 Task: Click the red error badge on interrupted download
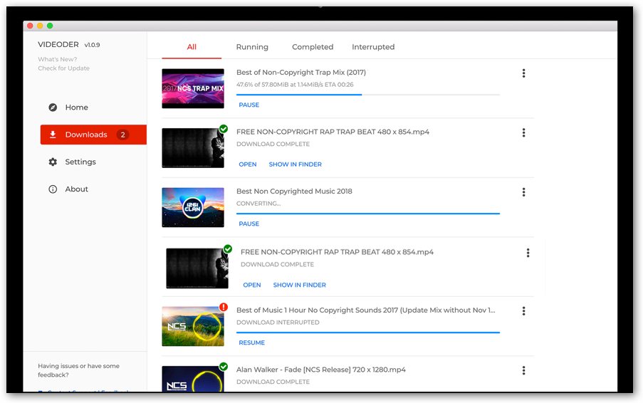[224, 307]
